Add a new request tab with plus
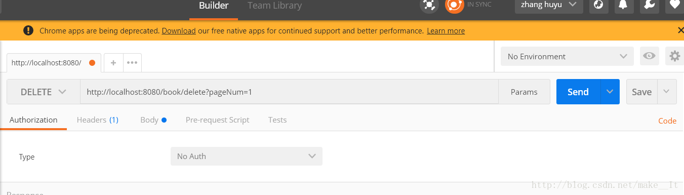 113,63
